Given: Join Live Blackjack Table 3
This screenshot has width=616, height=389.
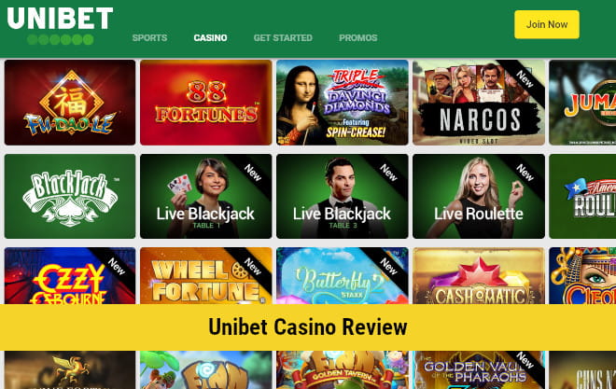Looking at the screenshot, I should [x=343, y=196].
